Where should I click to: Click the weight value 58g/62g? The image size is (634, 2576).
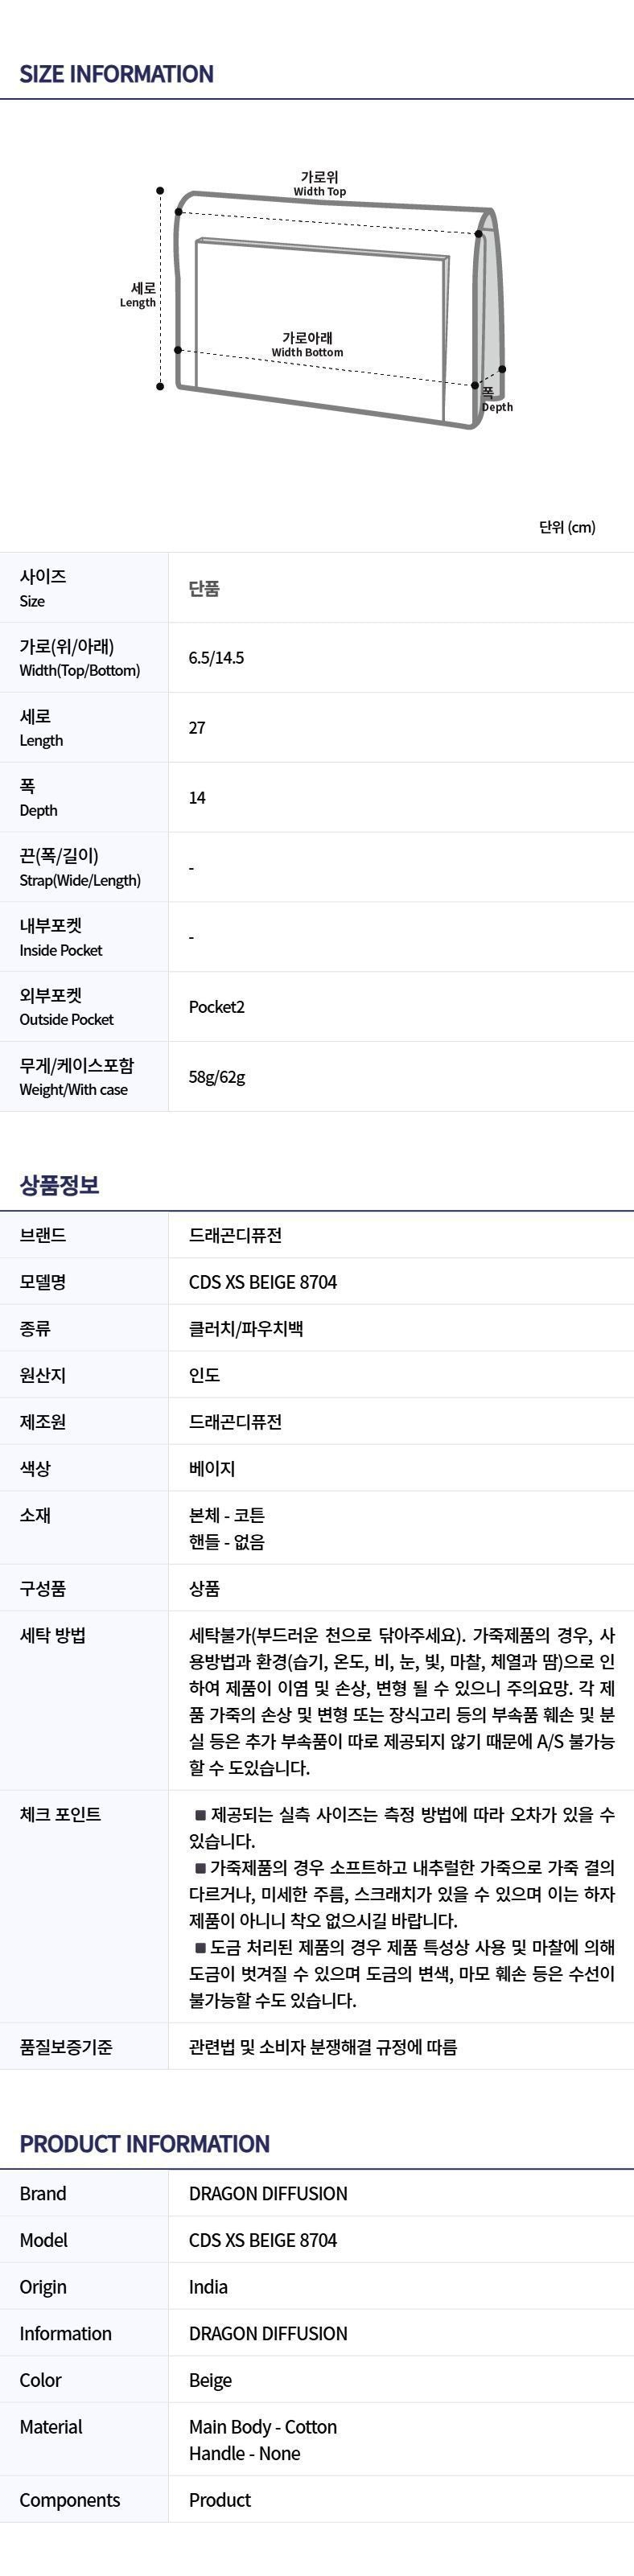(x=217, y=1077)
